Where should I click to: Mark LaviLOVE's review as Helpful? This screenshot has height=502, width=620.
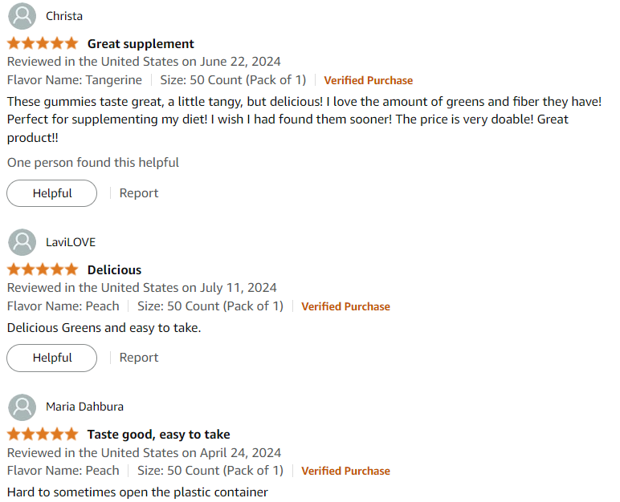point(51,358)
